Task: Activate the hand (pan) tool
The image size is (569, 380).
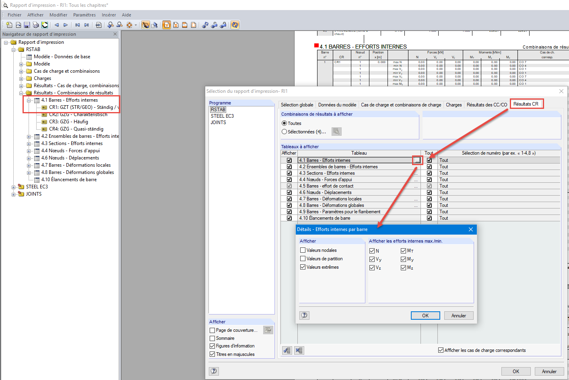Action: (x=146, y=25)
